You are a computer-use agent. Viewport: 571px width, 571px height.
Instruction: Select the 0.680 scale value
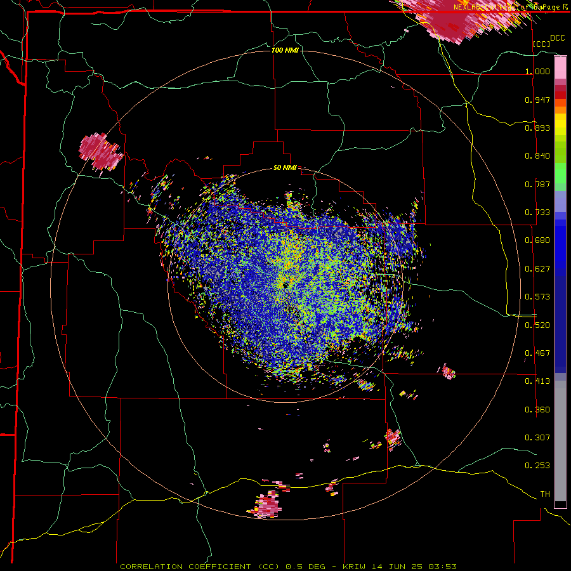coord(537,240)
